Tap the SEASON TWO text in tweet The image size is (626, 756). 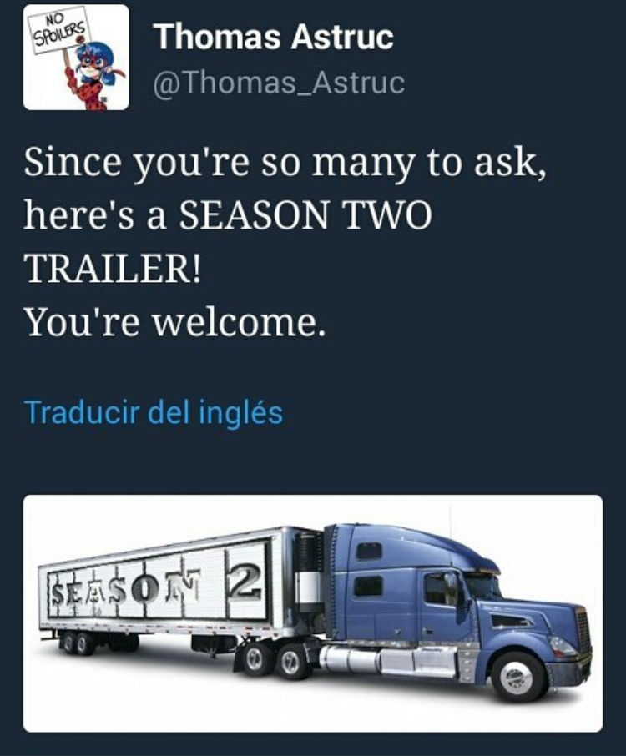[x=305, y=215]
